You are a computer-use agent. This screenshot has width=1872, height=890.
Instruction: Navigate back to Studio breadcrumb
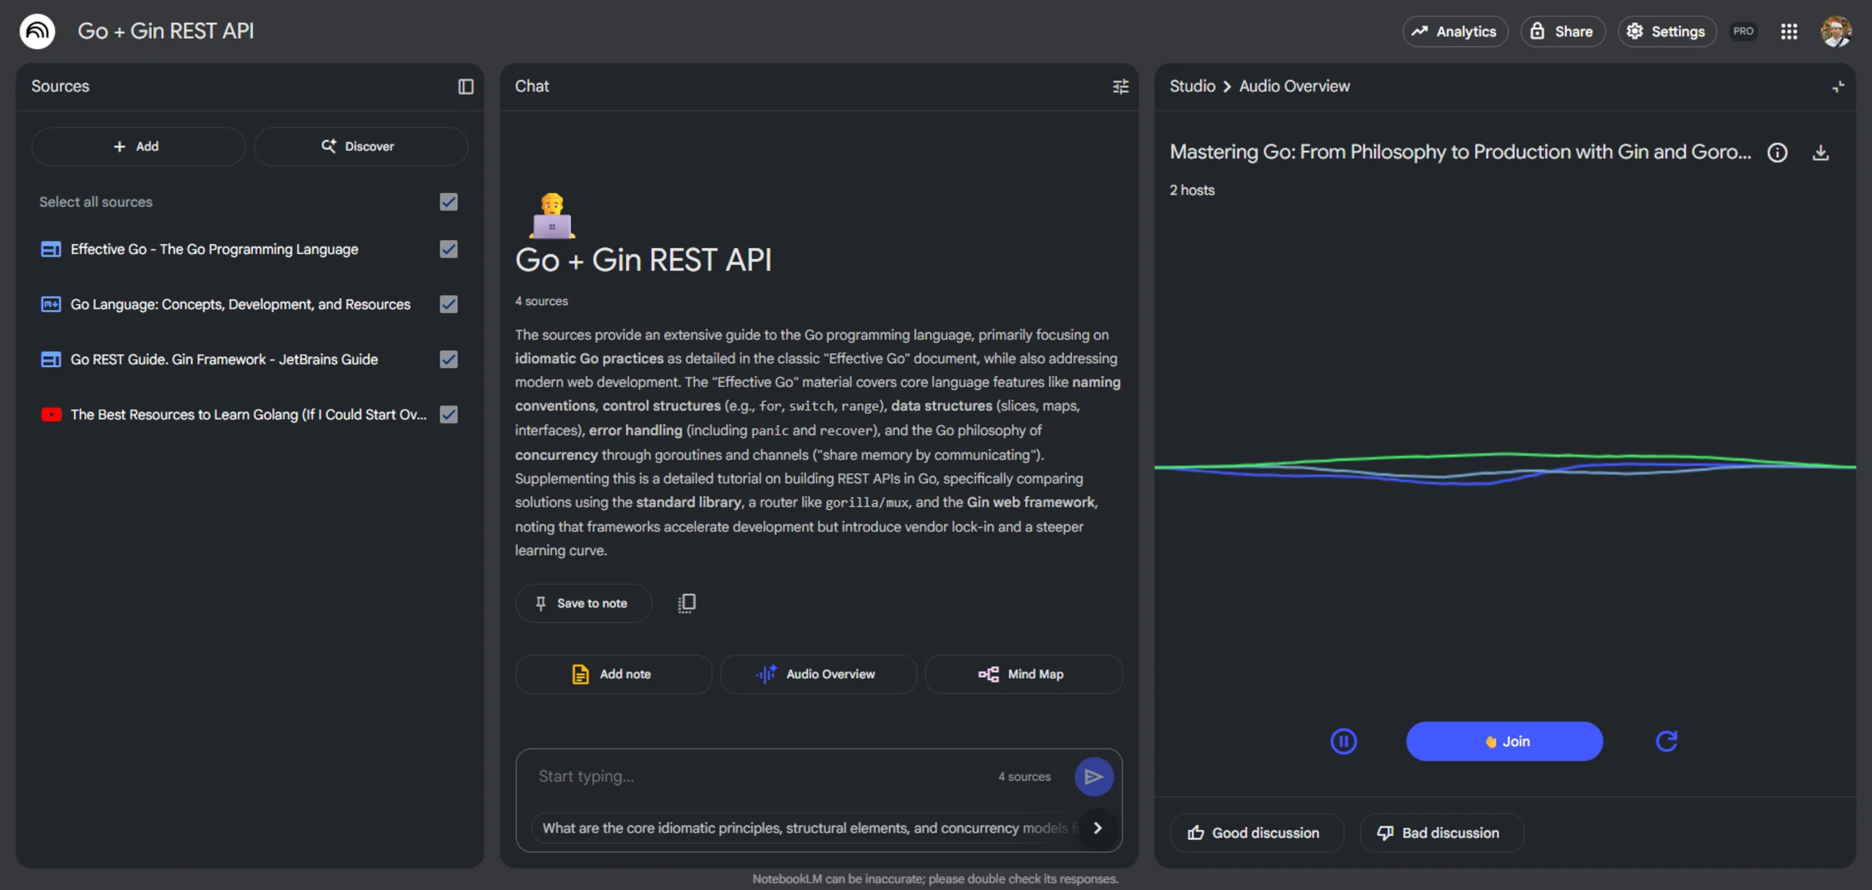tap(1192, 86)
